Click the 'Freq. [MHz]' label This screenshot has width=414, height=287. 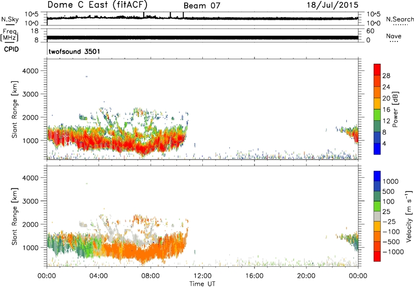[9, 35]
